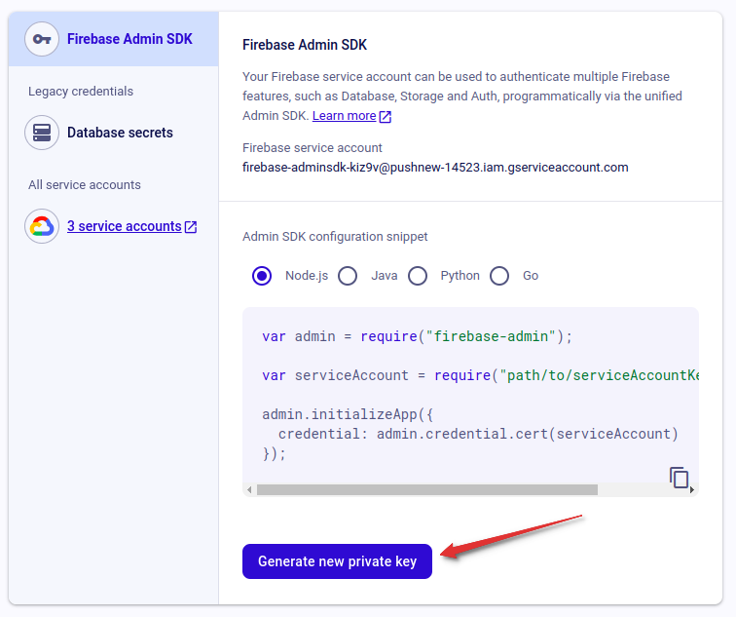Screen dimensions: 736x617
Task: Click the firebase-adminsdk service account email text
Action: [435, 168]
